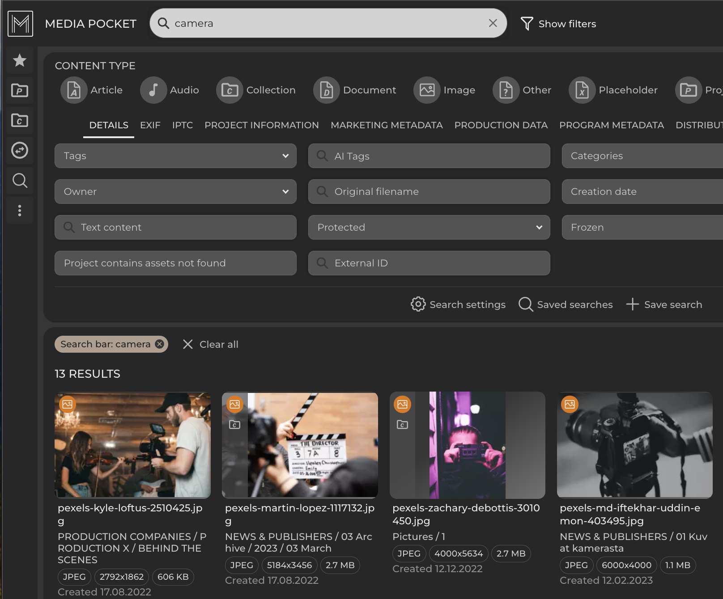Viewport: 723px width, 599px height.
Task: Switch to the Marketing Metadata tab
Action: [x=387, y=126]
